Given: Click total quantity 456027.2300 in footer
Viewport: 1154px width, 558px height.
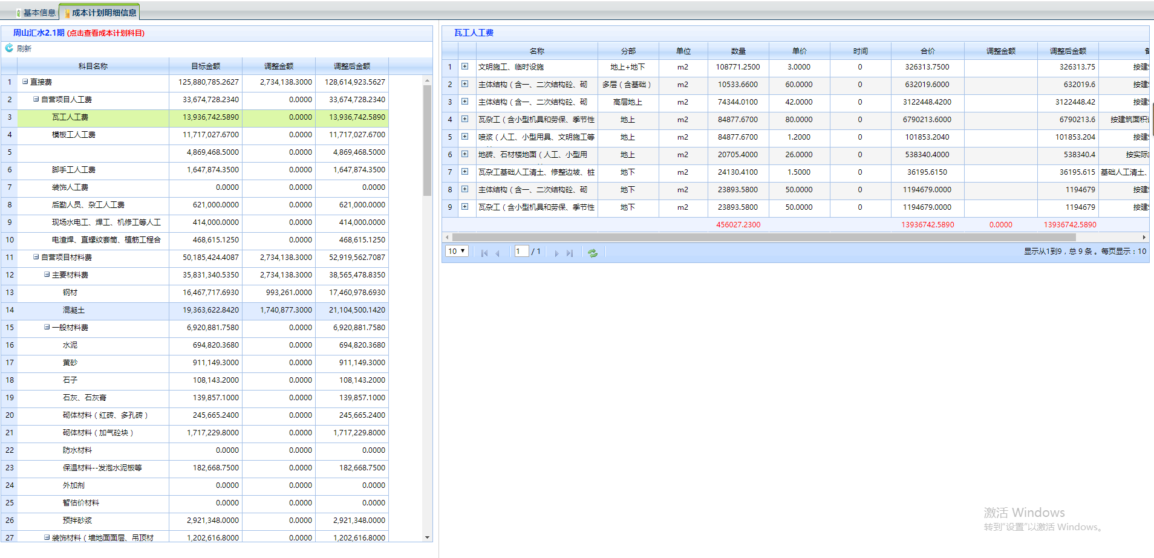Looking at the screenshot, I should click(738, 225).
